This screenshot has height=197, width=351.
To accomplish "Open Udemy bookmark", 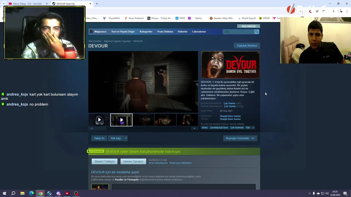I will click(195, 18).
